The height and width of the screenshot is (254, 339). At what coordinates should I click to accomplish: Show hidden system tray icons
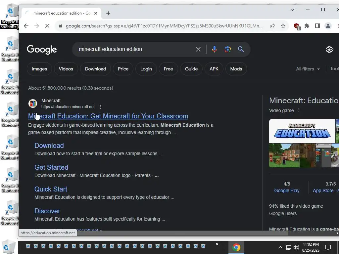pos(280,247)
